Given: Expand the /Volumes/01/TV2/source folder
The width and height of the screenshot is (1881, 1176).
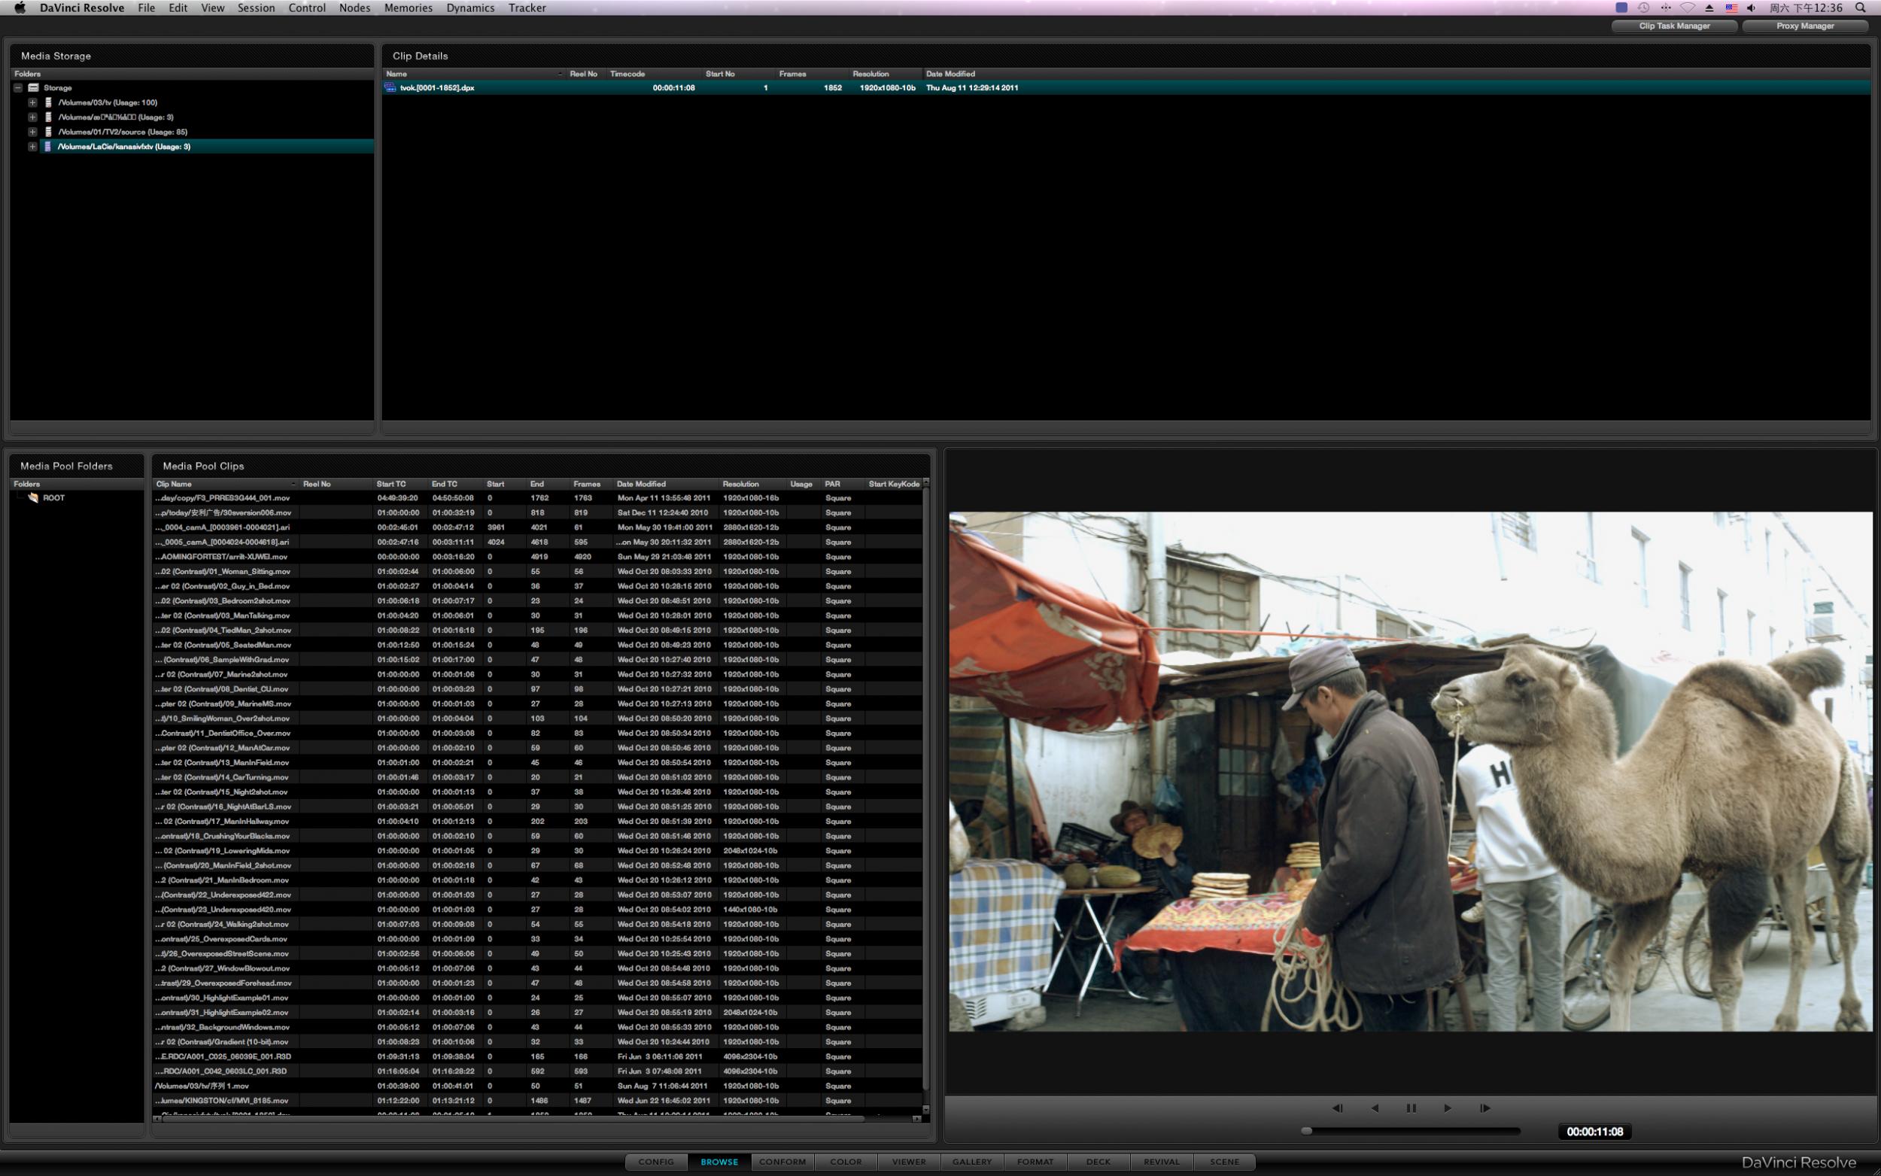Looking at the screenshot, I should tap(32, 132).
